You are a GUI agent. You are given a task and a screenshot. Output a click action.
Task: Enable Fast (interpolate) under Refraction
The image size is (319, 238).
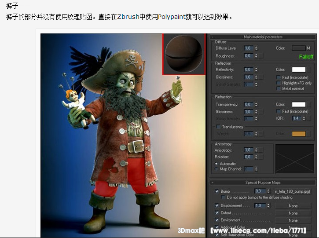tap(279, 111)
